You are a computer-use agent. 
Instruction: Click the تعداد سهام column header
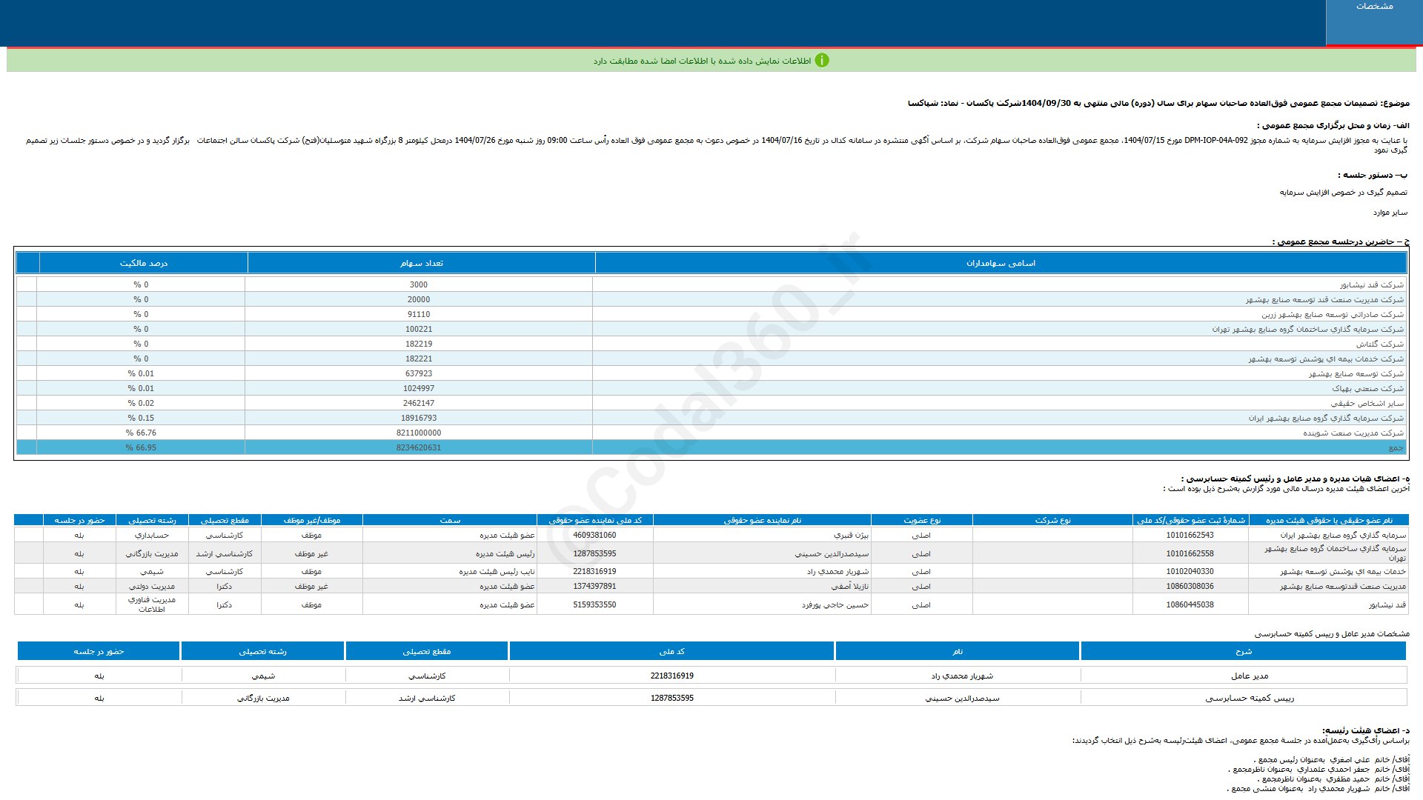click(421, 263)
